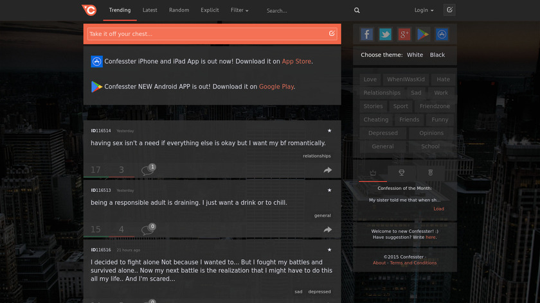Image resolution: width=540 pixels, height=303 pixels.
Task: Click the Search input field
Action: click(x=307, y=11)
